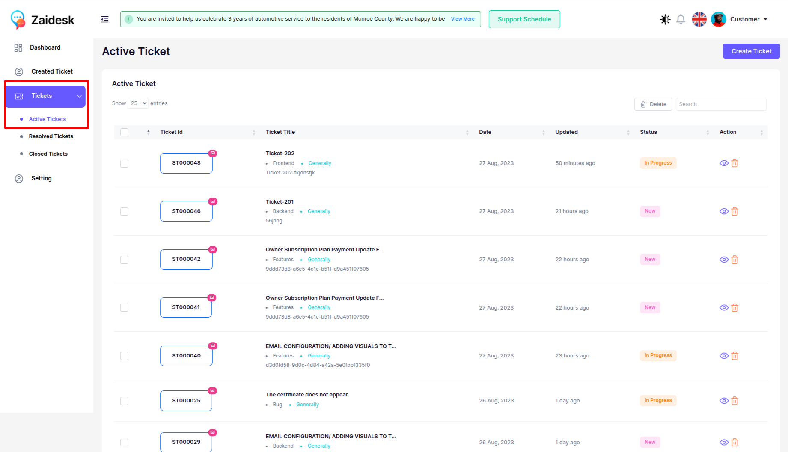Delete ticket ST000041 with trash icon
Screen dimensions: 788x452
[x=734, y=307]
